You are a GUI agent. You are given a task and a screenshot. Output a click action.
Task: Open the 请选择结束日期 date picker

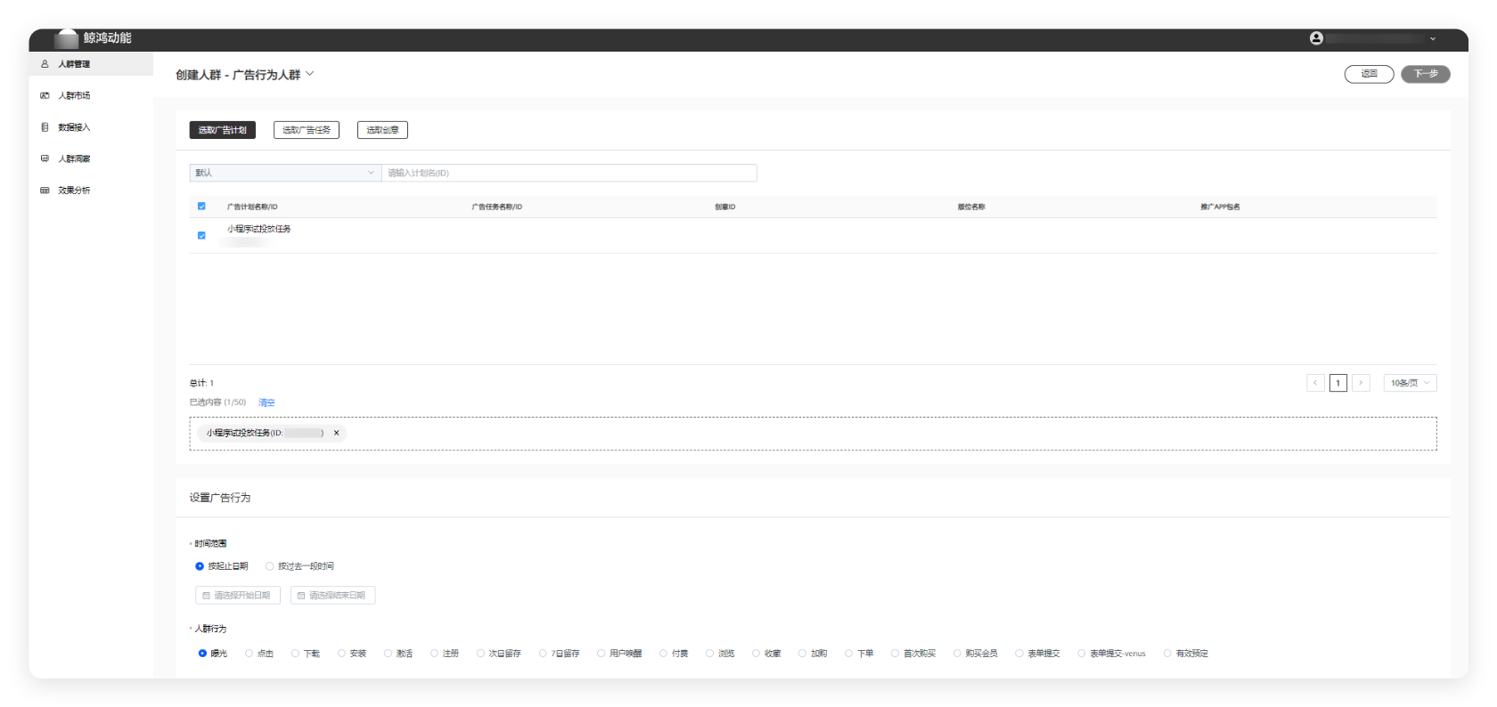coord(332,596)
